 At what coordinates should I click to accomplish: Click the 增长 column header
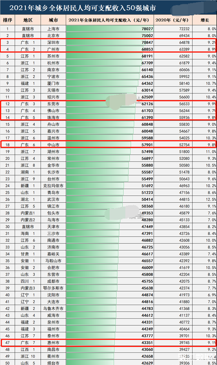tap(205, 20)
